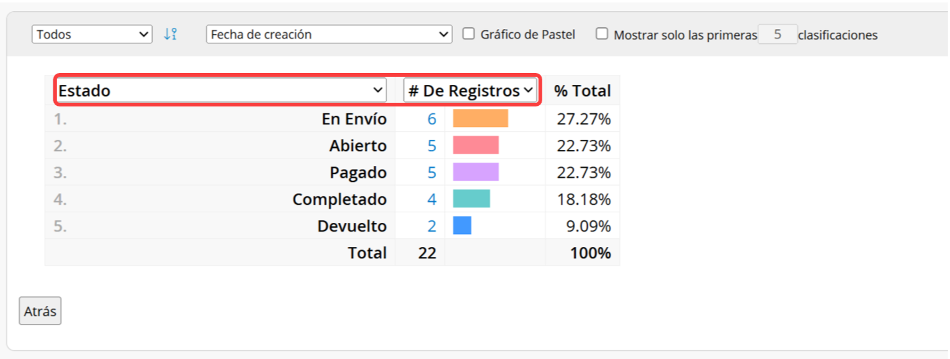Click the purple Pagado bar
This screenshot has width=950, height=359.
point(476,171)
